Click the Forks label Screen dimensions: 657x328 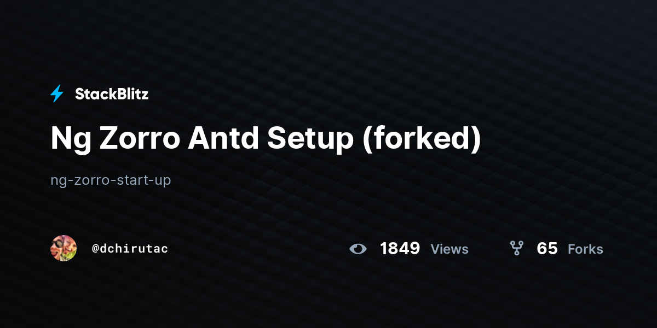(585, 249)
